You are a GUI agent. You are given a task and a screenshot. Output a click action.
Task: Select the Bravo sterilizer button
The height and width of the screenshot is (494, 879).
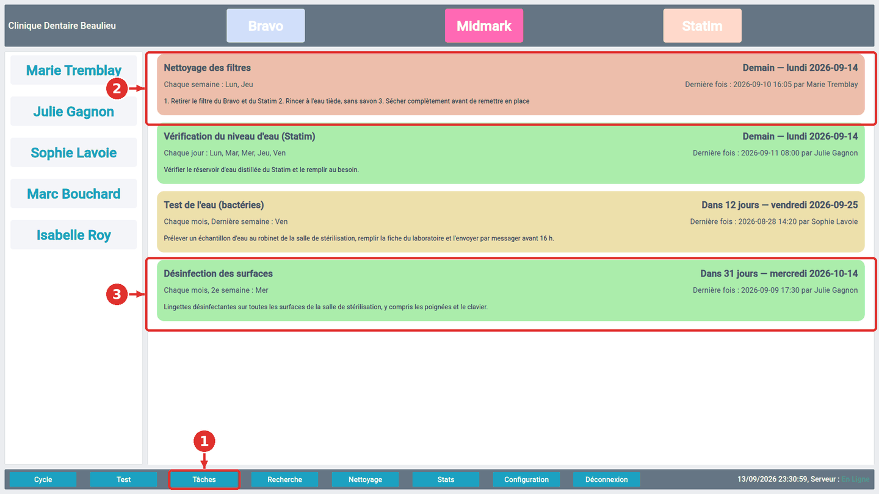click(266, 26)
